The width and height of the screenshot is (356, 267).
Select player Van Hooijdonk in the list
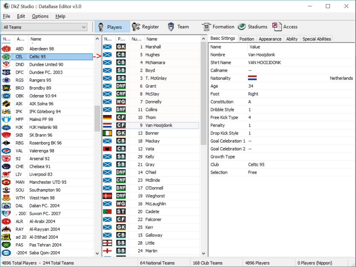151,125
